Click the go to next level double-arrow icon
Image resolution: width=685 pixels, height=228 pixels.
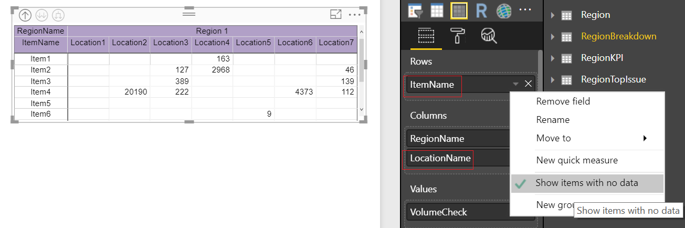coord(42,15)
